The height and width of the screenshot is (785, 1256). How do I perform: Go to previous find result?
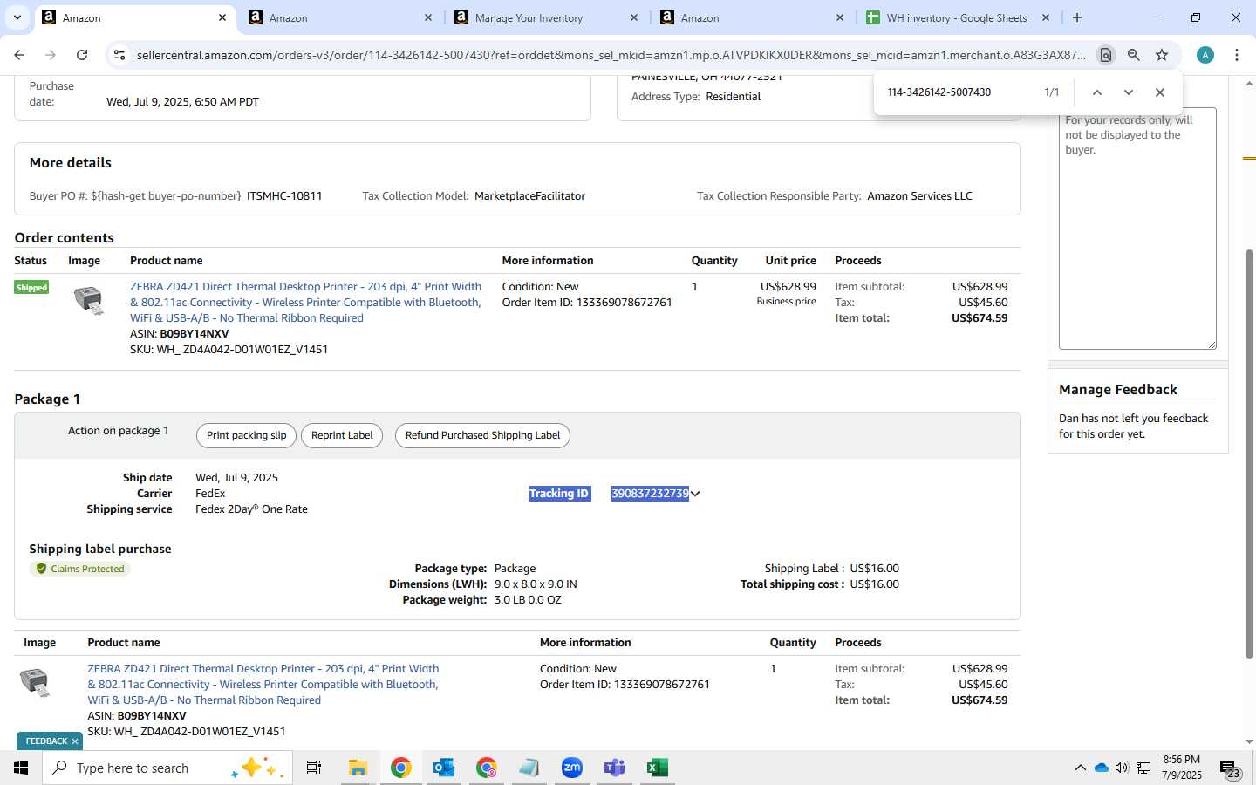(1097, 92)
